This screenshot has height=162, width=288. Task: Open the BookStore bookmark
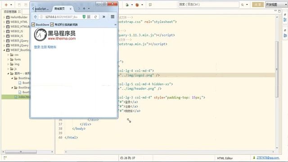40,25
